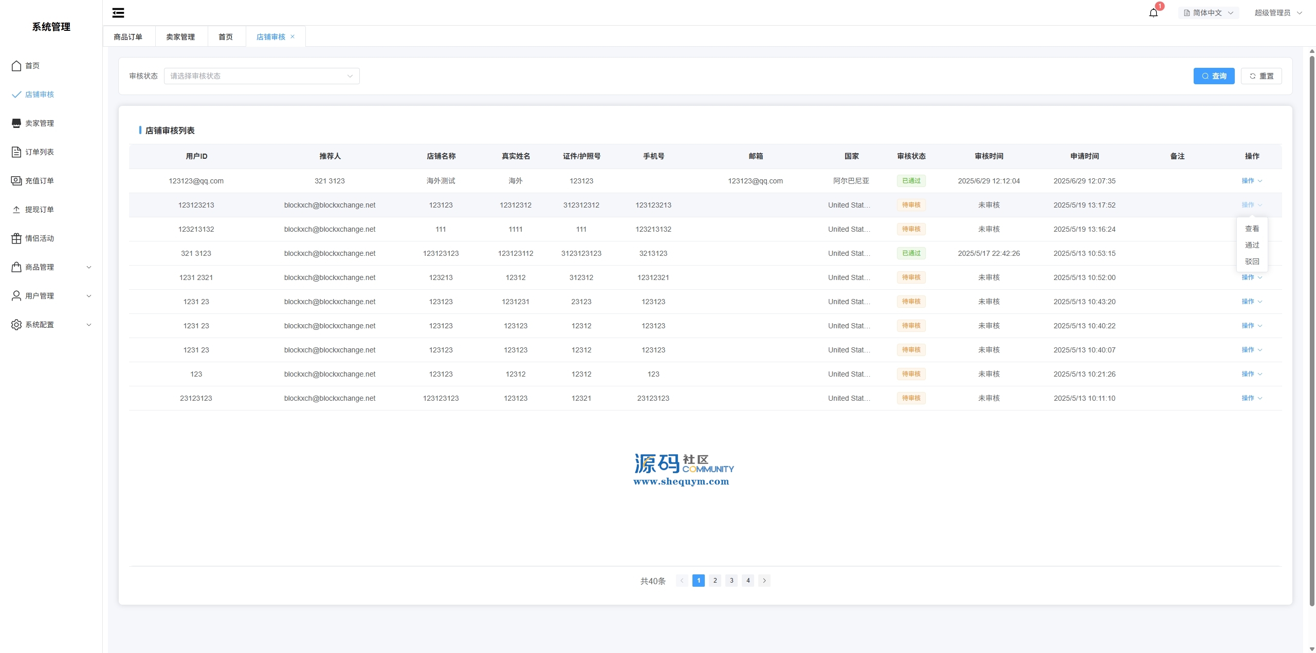Open 充值订单 sidebar icon

pyautogui.click(x=16, y=181)
